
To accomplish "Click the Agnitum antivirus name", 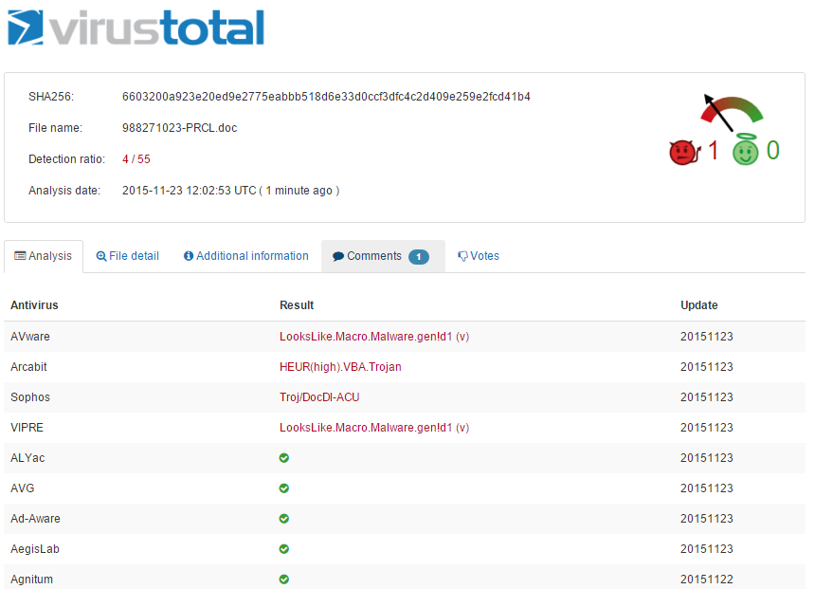I will (31, 580).
